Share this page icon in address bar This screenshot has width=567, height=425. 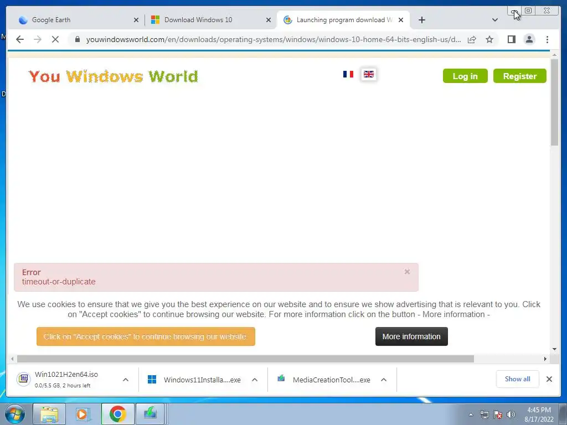472,39
